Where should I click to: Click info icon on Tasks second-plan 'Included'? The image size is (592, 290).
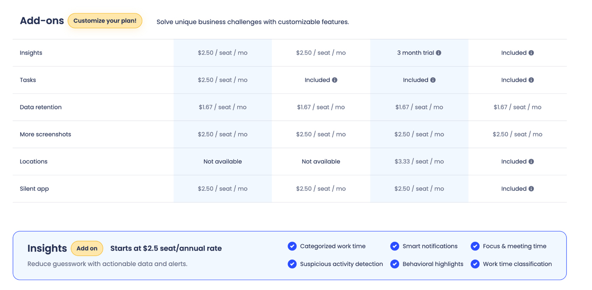[x=335, y=80]
